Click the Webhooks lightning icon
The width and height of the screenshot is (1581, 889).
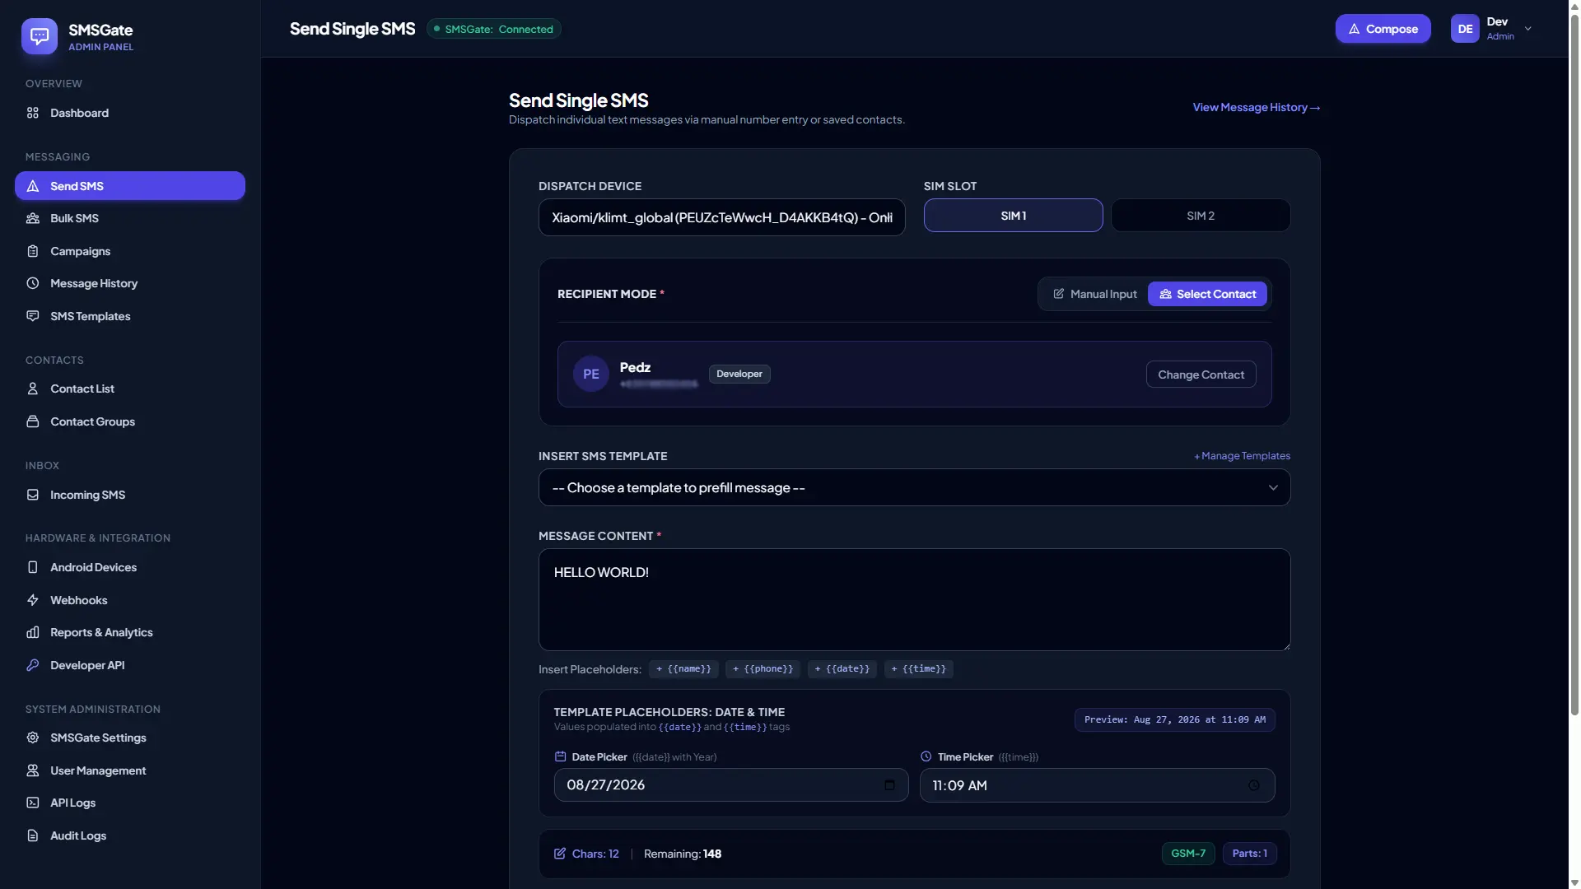(33, 600)
